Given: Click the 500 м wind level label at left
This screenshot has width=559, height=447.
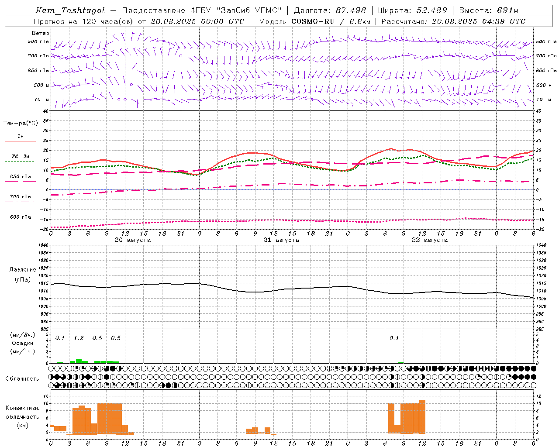Looking at the screenshot, I should tap(41, 85).
